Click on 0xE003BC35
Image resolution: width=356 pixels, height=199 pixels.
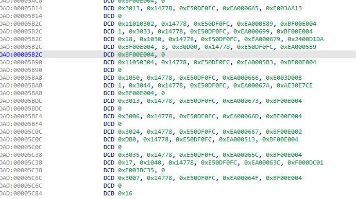click(x=136, y=170)
